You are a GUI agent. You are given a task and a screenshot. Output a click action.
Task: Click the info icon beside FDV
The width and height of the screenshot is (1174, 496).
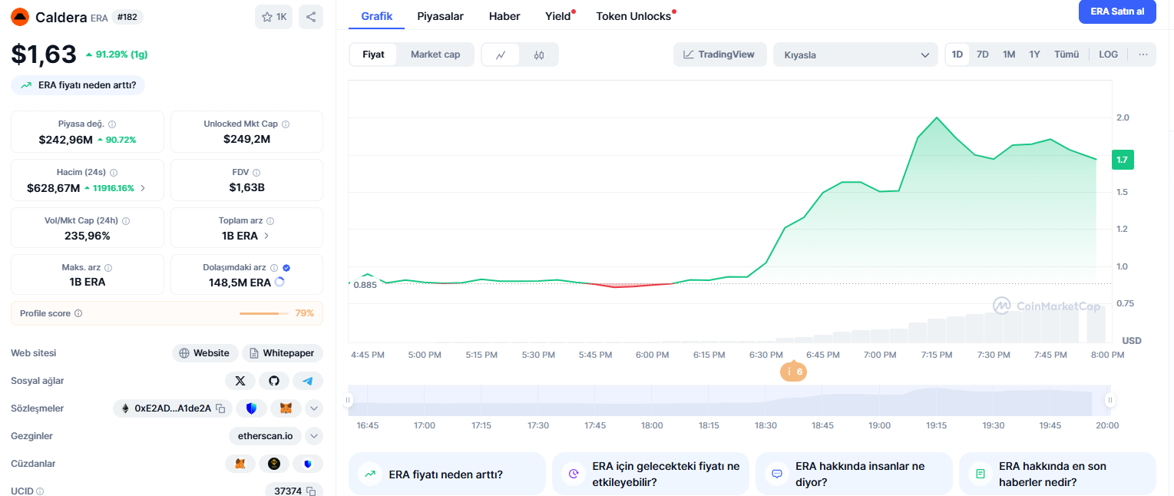pos(256,173)
